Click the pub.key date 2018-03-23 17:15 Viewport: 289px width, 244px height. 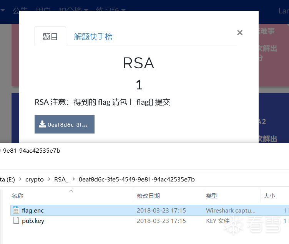pyautogui.click(x=161, y=221)
